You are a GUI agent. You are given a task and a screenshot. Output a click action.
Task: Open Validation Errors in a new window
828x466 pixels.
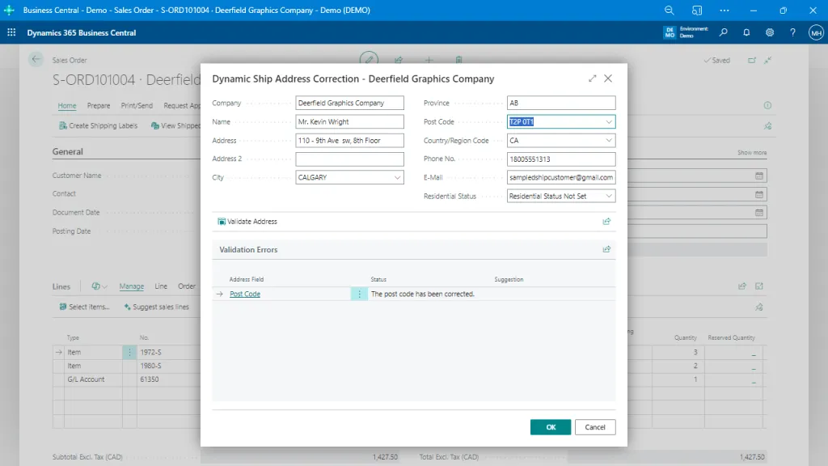(606, 249)
